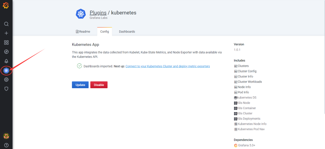Click the Kubernetes Pod Nav panel icon
The image size is (325, 149).
pyautogui.click(x=236, y=129)
